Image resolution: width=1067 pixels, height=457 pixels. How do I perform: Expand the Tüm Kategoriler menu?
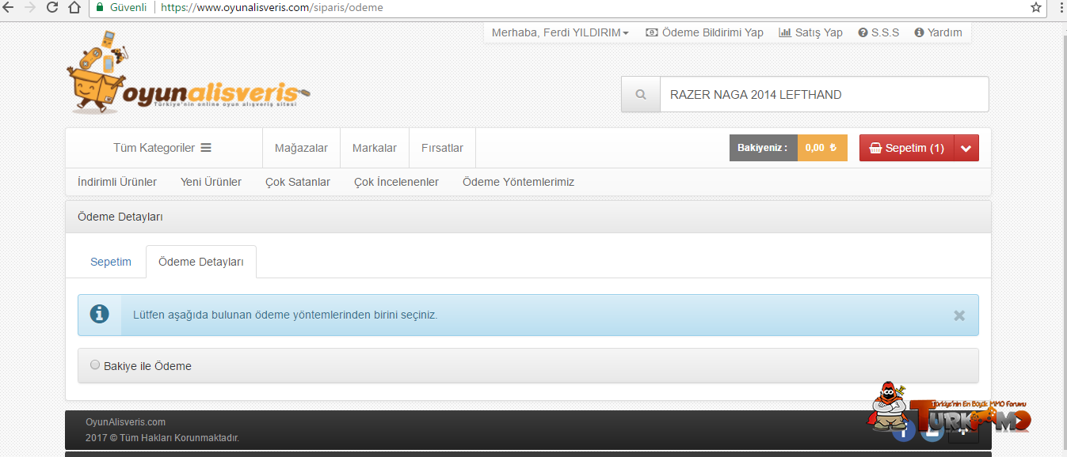click(x=162, y=148)
